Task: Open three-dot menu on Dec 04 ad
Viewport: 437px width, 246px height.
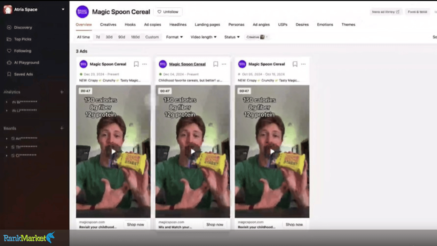Action: 224,64
